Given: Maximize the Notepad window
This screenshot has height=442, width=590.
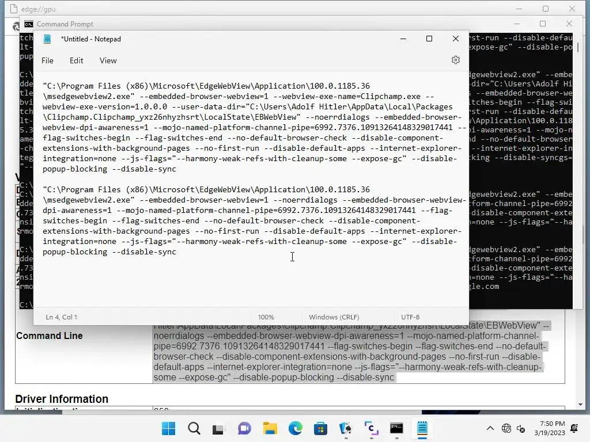Looking at the screenshot, I should point(429,39).
